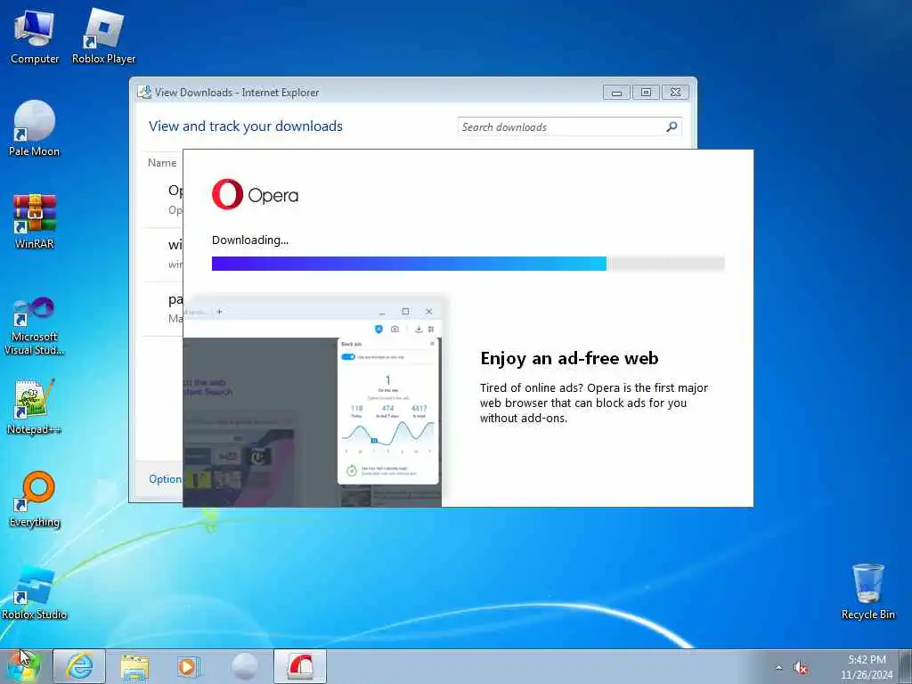This screenshot has height=684, width=912.
Task: Open Roblox Studio desktop shortcut
Action: click(x=35, y=592)
